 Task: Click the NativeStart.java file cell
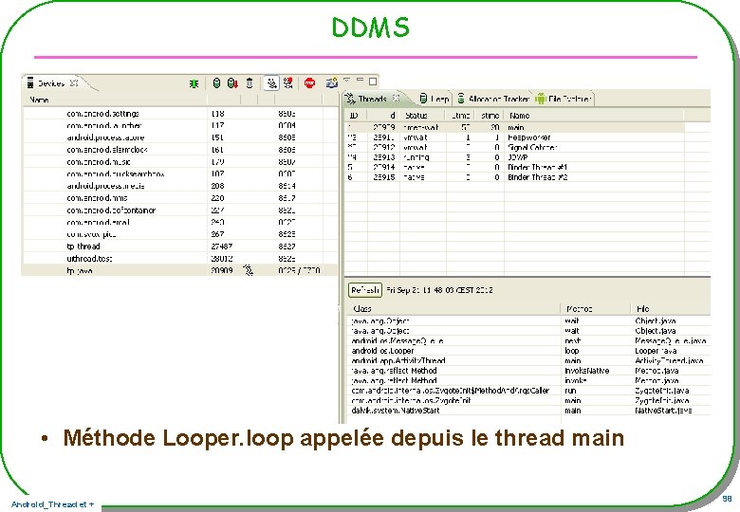coord(663,411)
